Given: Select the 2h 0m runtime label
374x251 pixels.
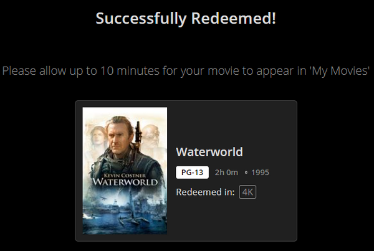Looking at the screenshot, I should coord(226,172).
